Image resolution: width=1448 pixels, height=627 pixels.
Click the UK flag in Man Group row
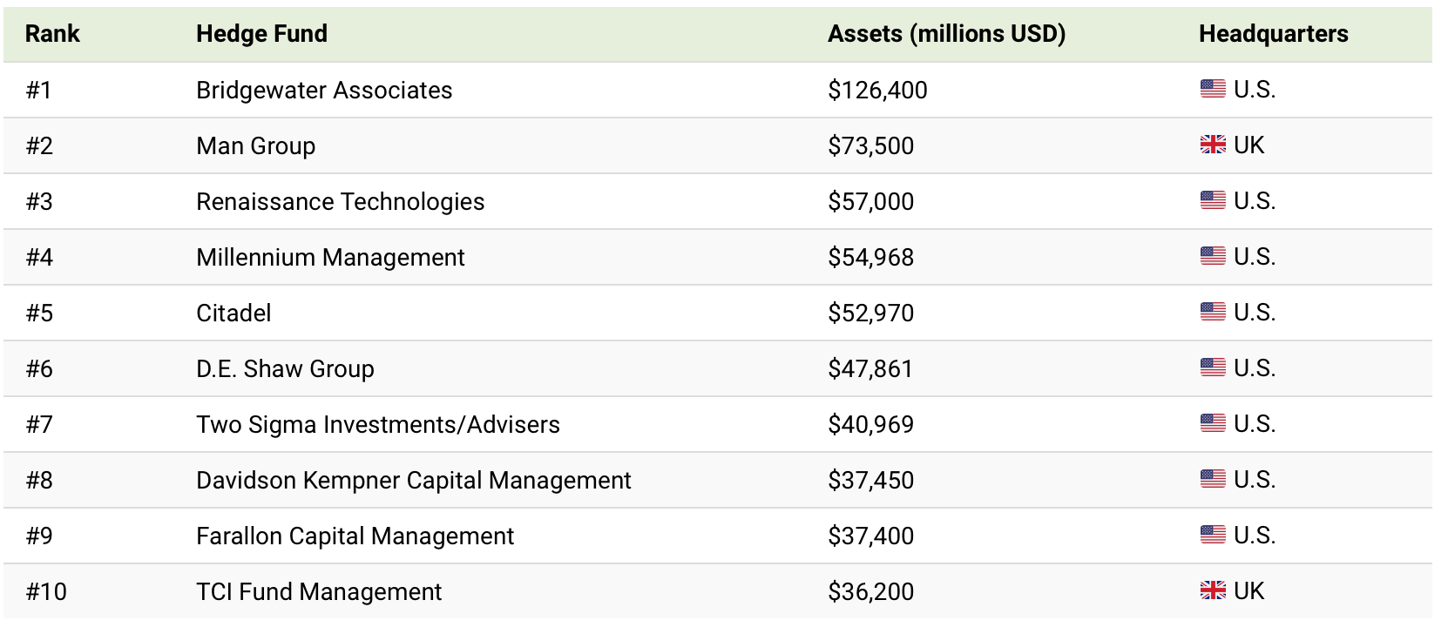click(x=1212, y=145)
